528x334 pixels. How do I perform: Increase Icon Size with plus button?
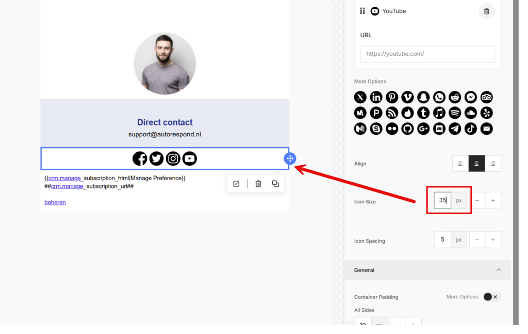492,200
